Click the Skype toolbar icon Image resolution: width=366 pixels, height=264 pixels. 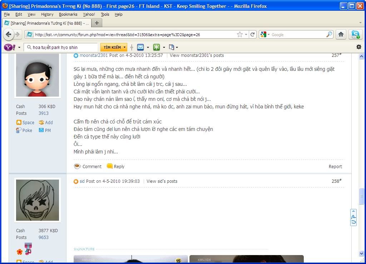(x=356, y=35)
